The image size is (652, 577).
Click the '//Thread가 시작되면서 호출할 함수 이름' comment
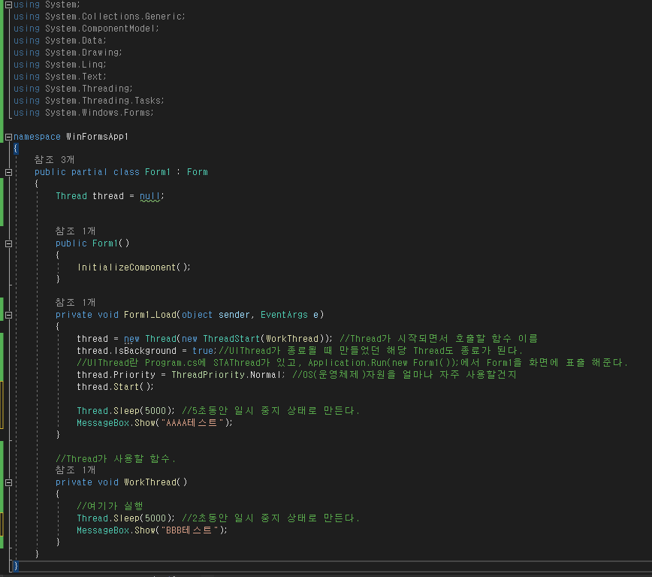click(x=439, y=339)
